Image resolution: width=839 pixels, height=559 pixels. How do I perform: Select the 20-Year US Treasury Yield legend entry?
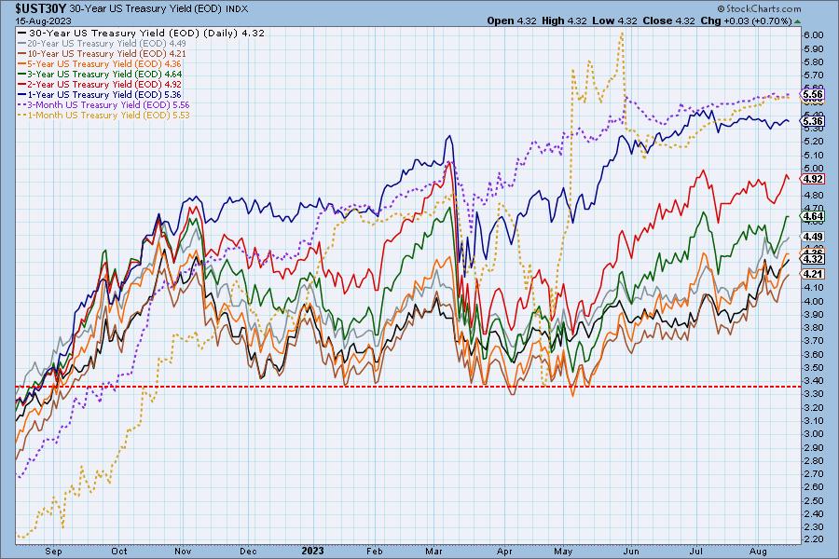coord(103,44)
